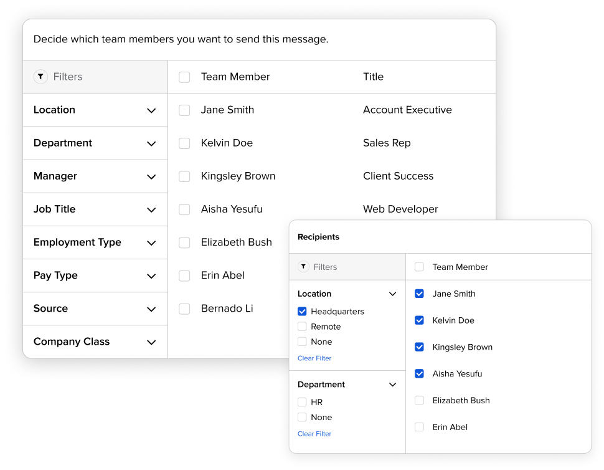Click Clear Filter link under Department

click(x=314, y=434)
